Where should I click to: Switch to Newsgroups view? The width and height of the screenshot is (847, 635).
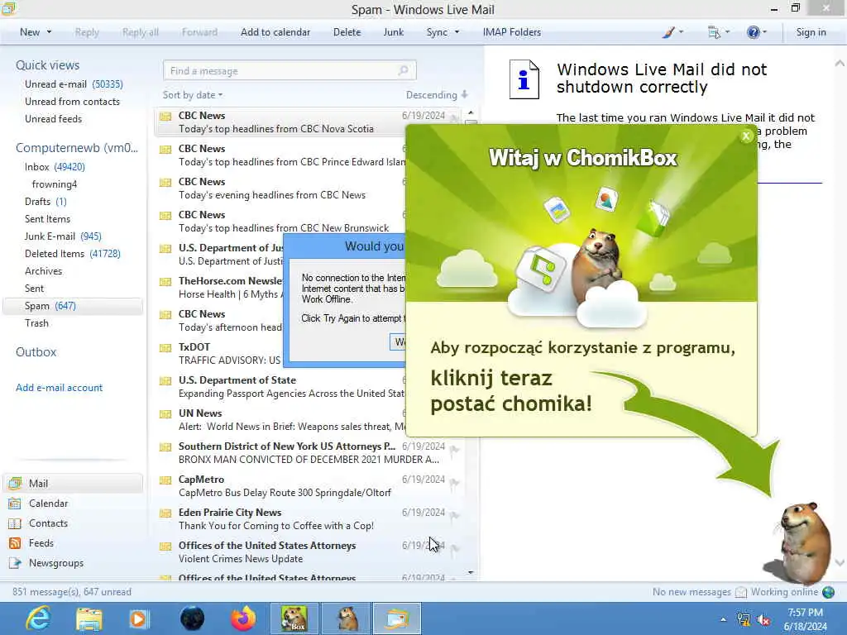[56, 563]
